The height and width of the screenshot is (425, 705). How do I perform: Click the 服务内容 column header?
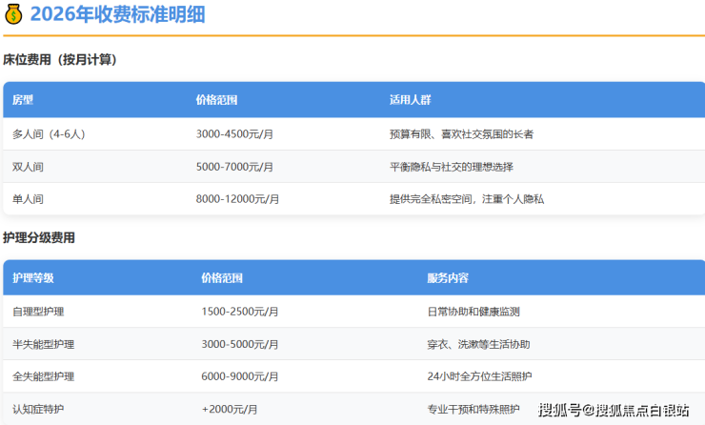pos(448,278)
